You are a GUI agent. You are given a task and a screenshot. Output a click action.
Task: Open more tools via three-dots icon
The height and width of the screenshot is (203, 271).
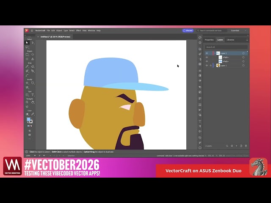(30, 139)
